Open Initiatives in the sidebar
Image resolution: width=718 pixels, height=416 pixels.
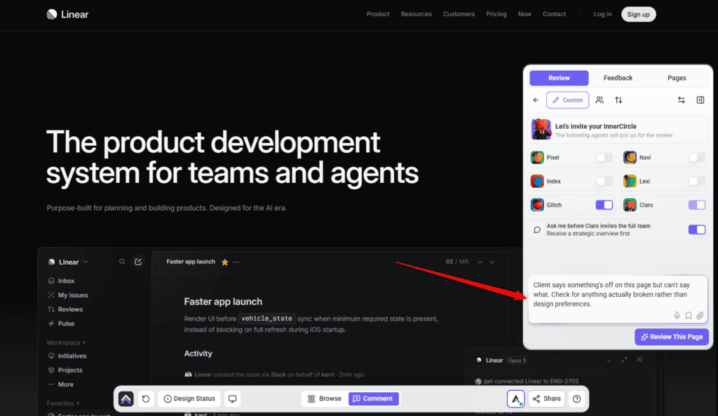point(67,356)
